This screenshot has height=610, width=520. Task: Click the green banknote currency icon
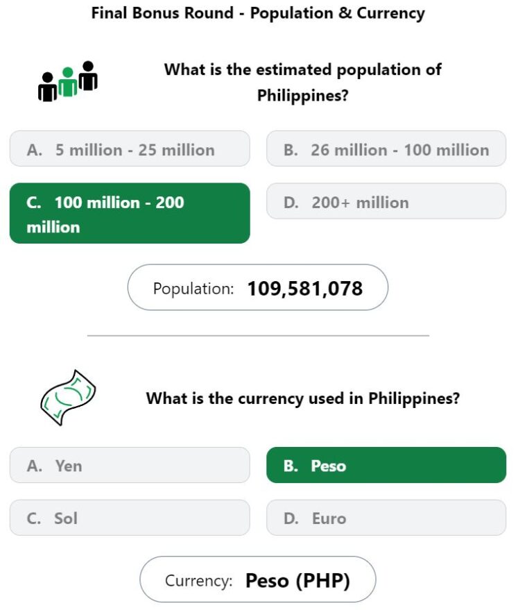click(68, 397)
